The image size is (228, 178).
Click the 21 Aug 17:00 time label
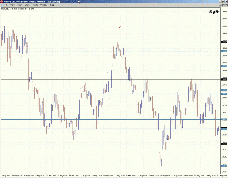120,175
